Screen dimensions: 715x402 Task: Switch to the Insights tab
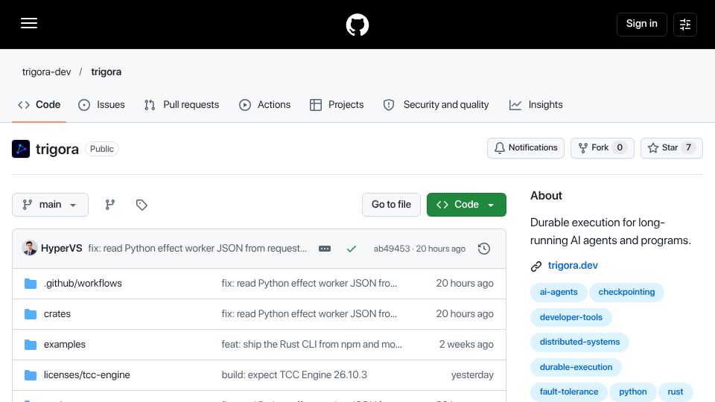click(536, 105)
